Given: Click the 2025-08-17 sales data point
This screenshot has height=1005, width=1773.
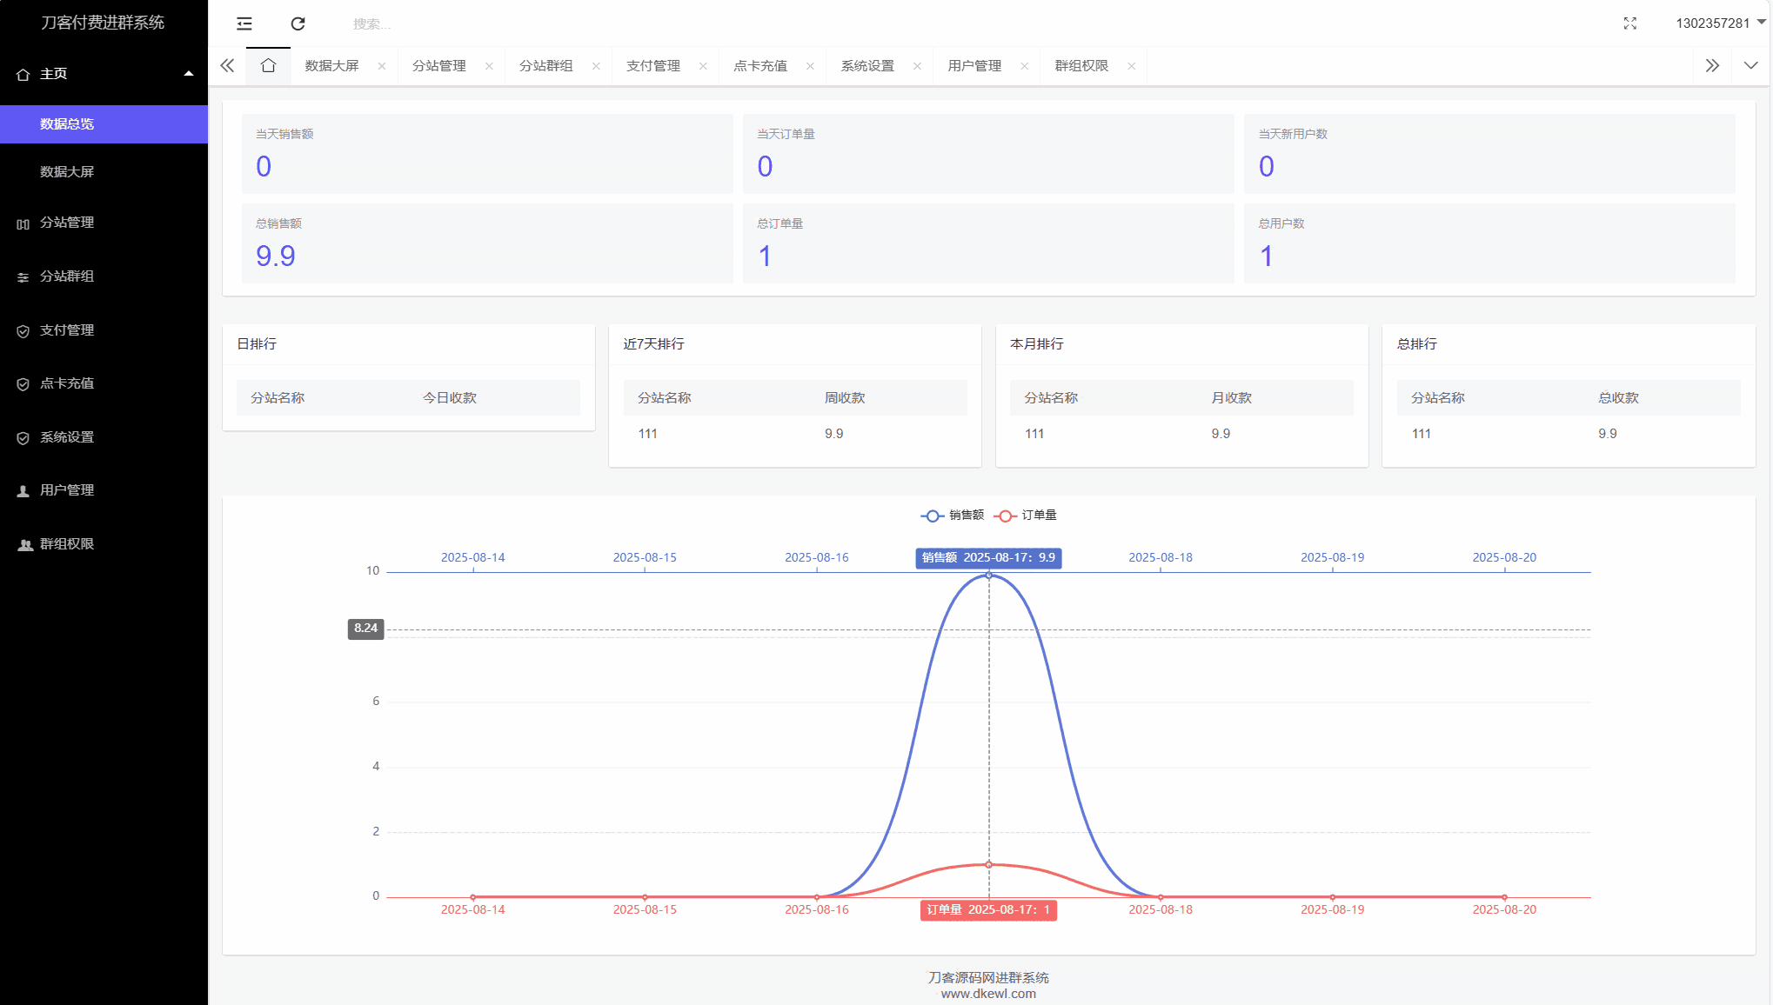Looking at the screenshot, I should click(988, 576).
